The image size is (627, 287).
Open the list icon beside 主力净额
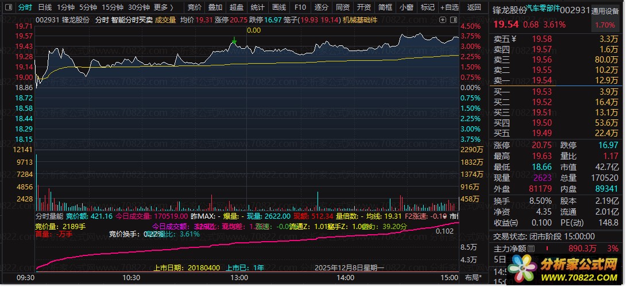[x=531, y=249]
